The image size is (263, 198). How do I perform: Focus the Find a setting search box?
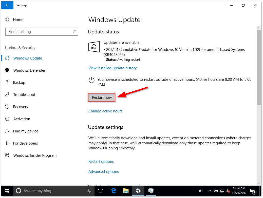(x=42, y=31)
